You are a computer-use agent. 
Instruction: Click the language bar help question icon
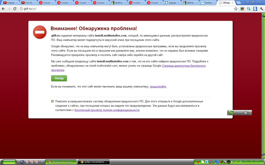pyautogui.click(x=246, y=113)
